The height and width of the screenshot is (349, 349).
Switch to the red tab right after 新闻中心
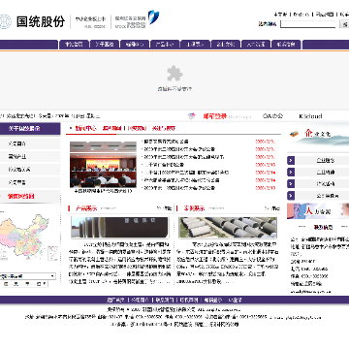point(112,128)
